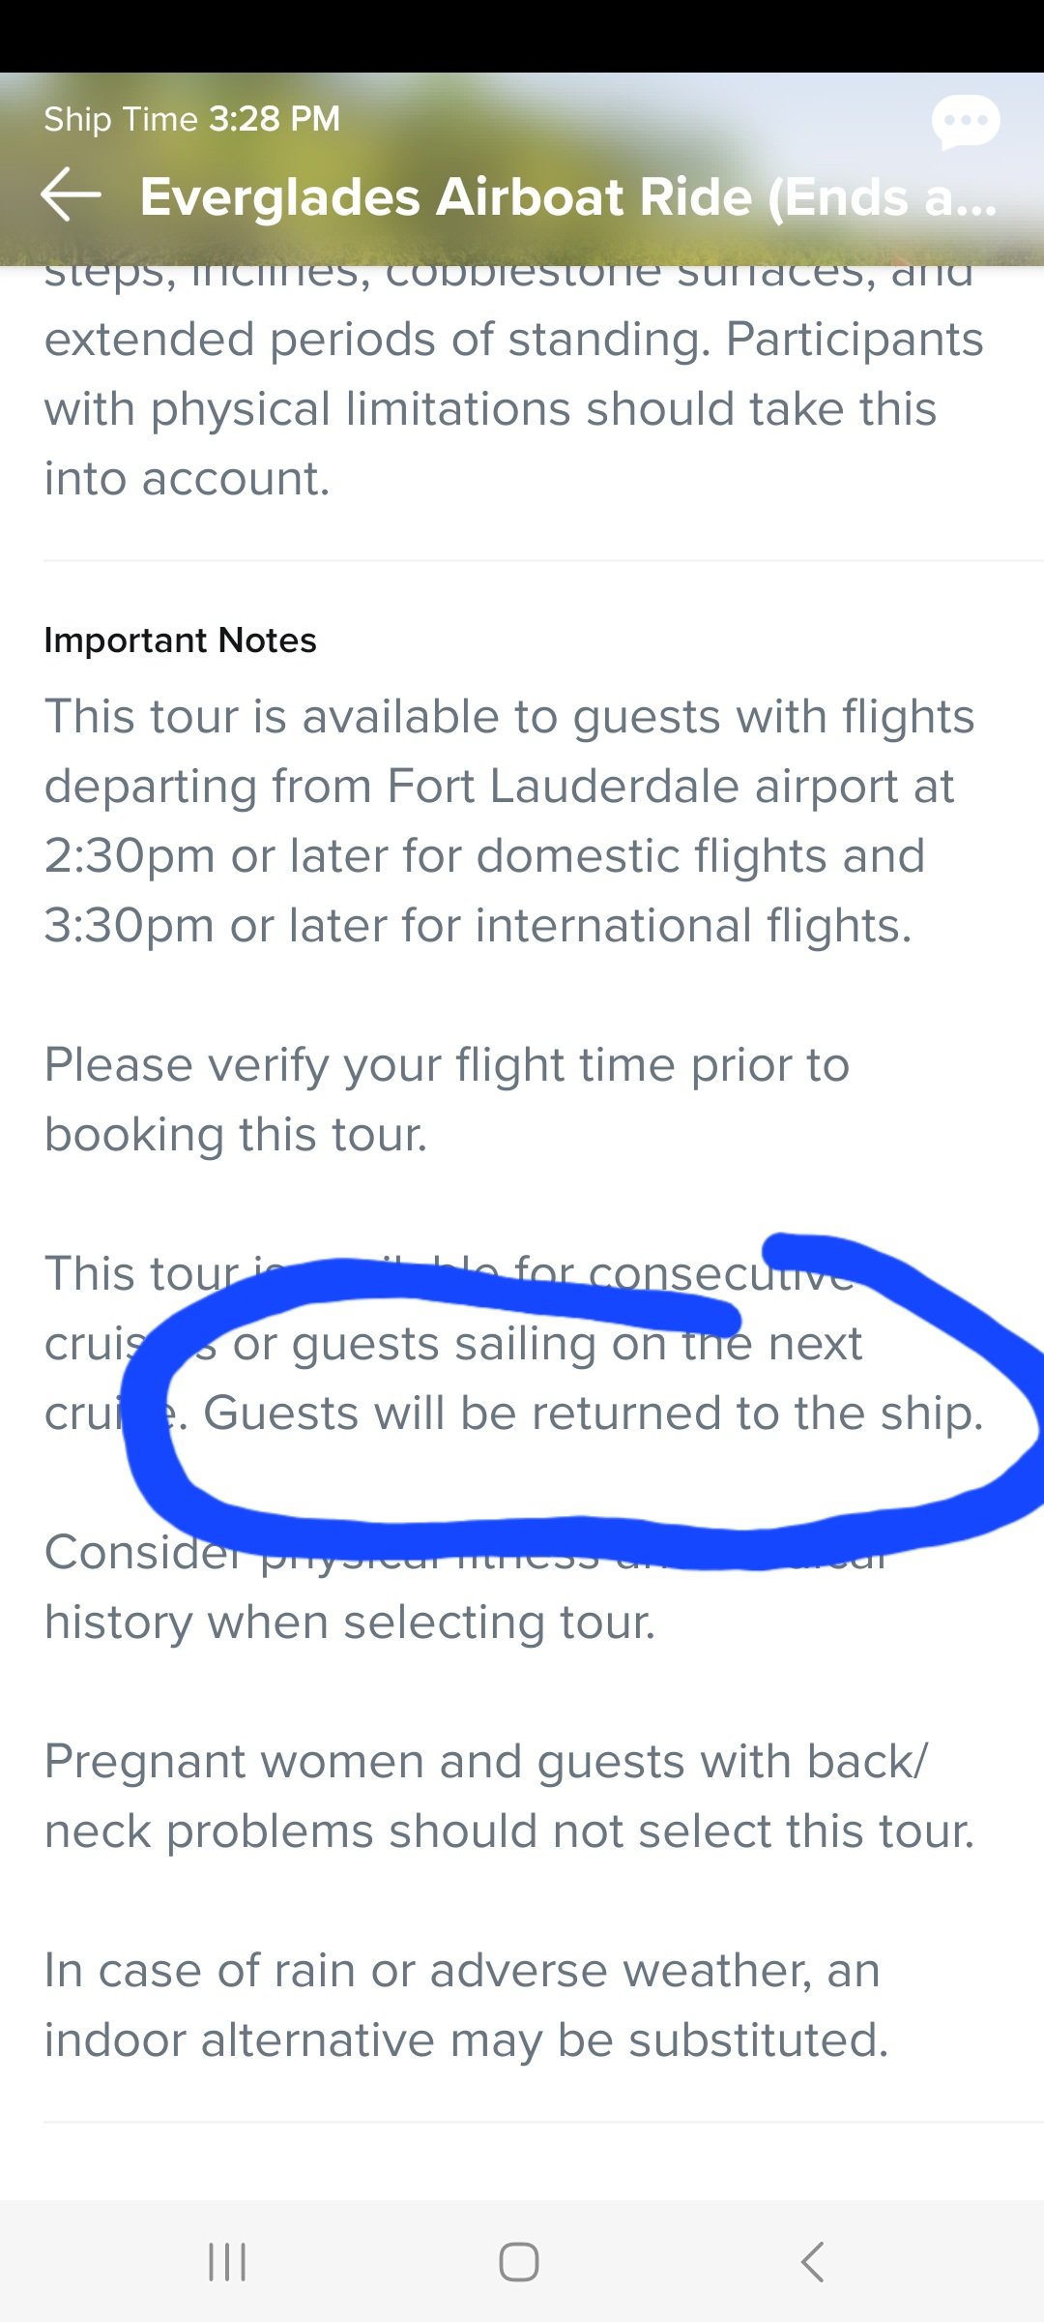The image size is (1044, 2322).
Task: Tap the back arrow in header
Action: pos(71,194)
